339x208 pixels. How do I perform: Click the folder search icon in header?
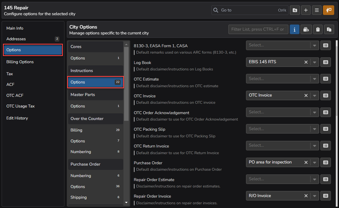coord(295,10)
